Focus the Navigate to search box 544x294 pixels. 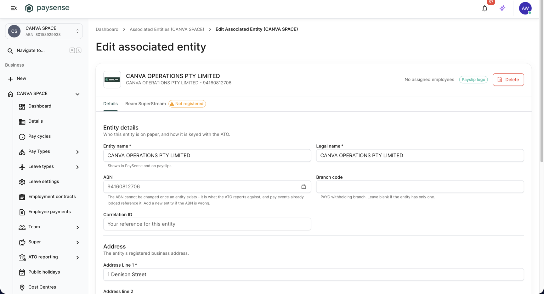point(44,50)
